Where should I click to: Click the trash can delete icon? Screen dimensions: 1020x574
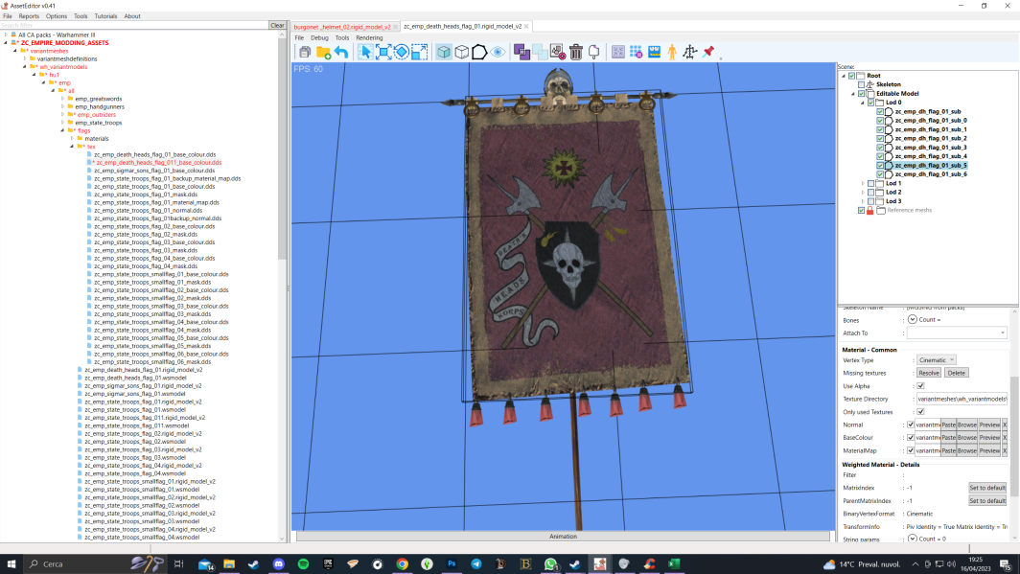click(x=576, y=52)
